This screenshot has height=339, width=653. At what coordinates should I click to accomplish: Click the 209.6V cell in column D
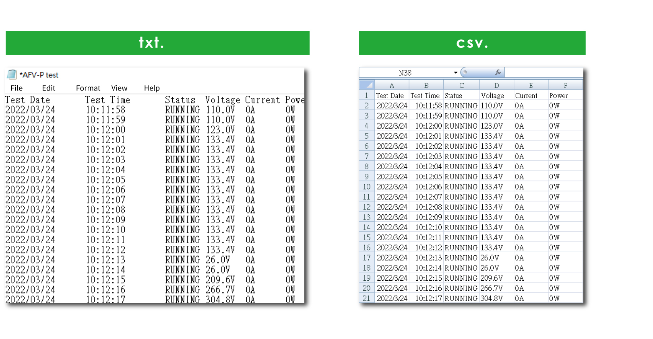point(492,278)
